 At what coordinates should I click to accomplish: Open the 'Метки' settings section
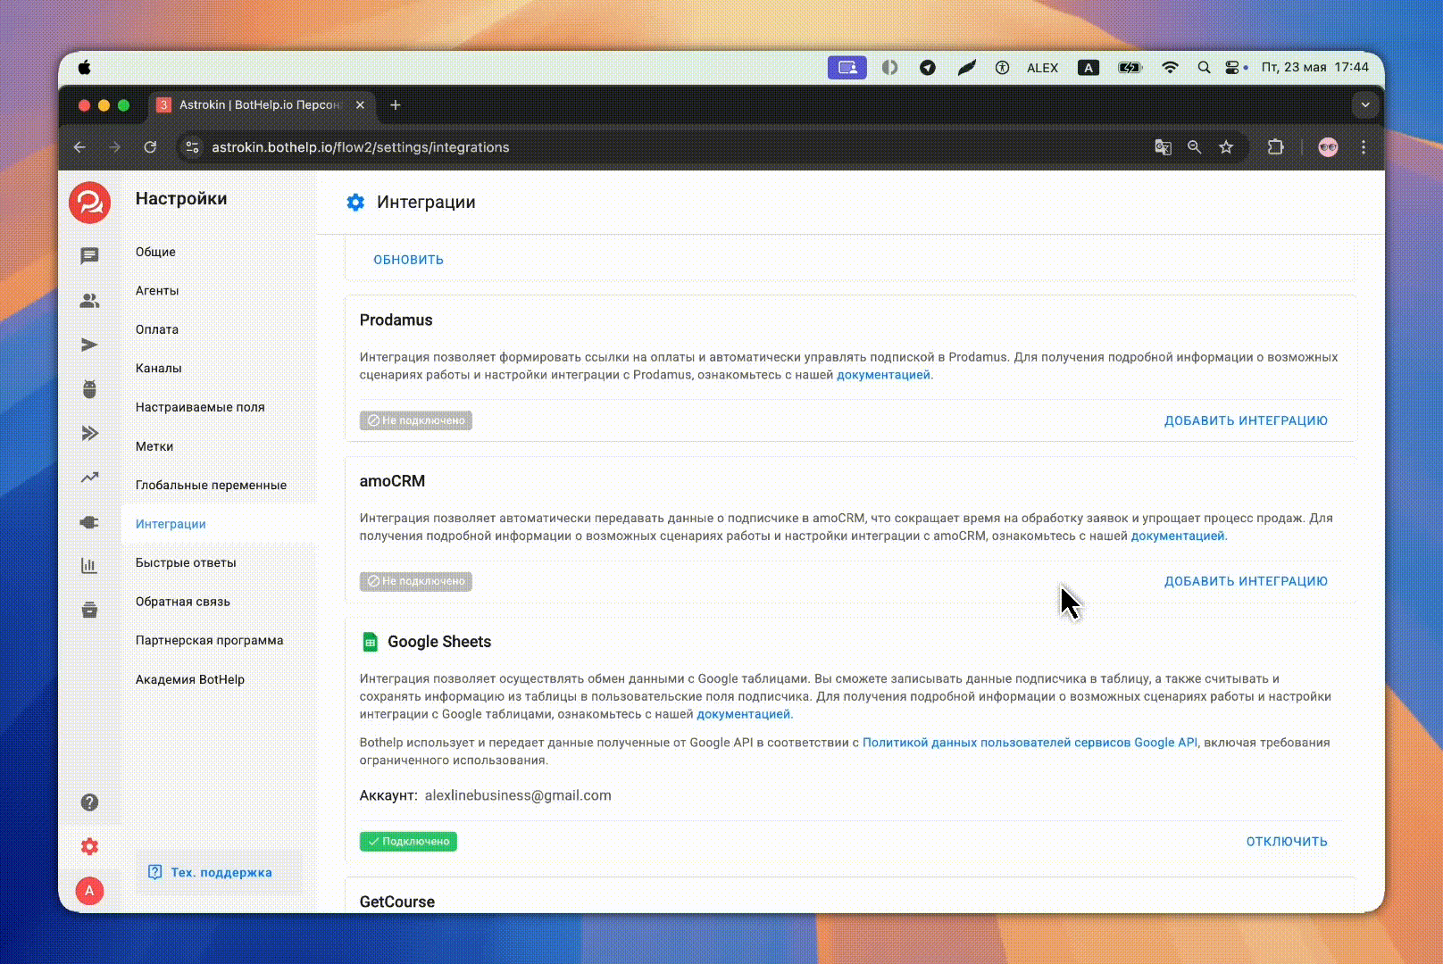tap(154, 446)
